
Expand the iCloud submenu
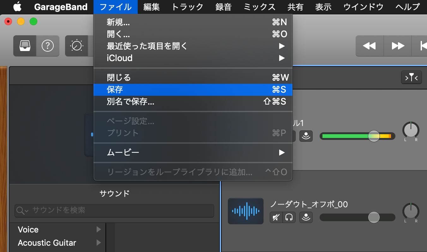(193, 58)
